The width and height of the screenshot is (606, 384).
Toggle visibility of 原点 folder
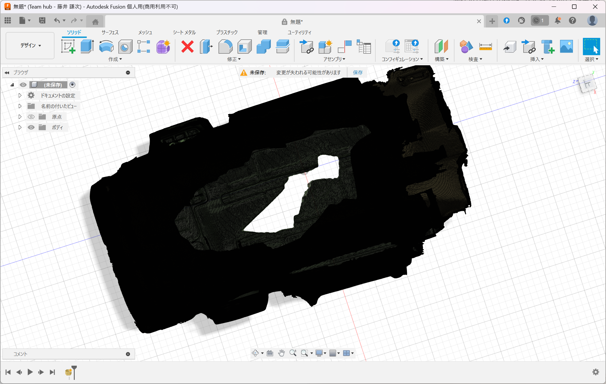[x=31, y=117]
